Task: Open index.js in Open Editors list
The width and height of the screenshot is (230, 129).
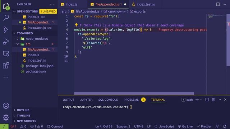Action: click(x=35, y=17)
